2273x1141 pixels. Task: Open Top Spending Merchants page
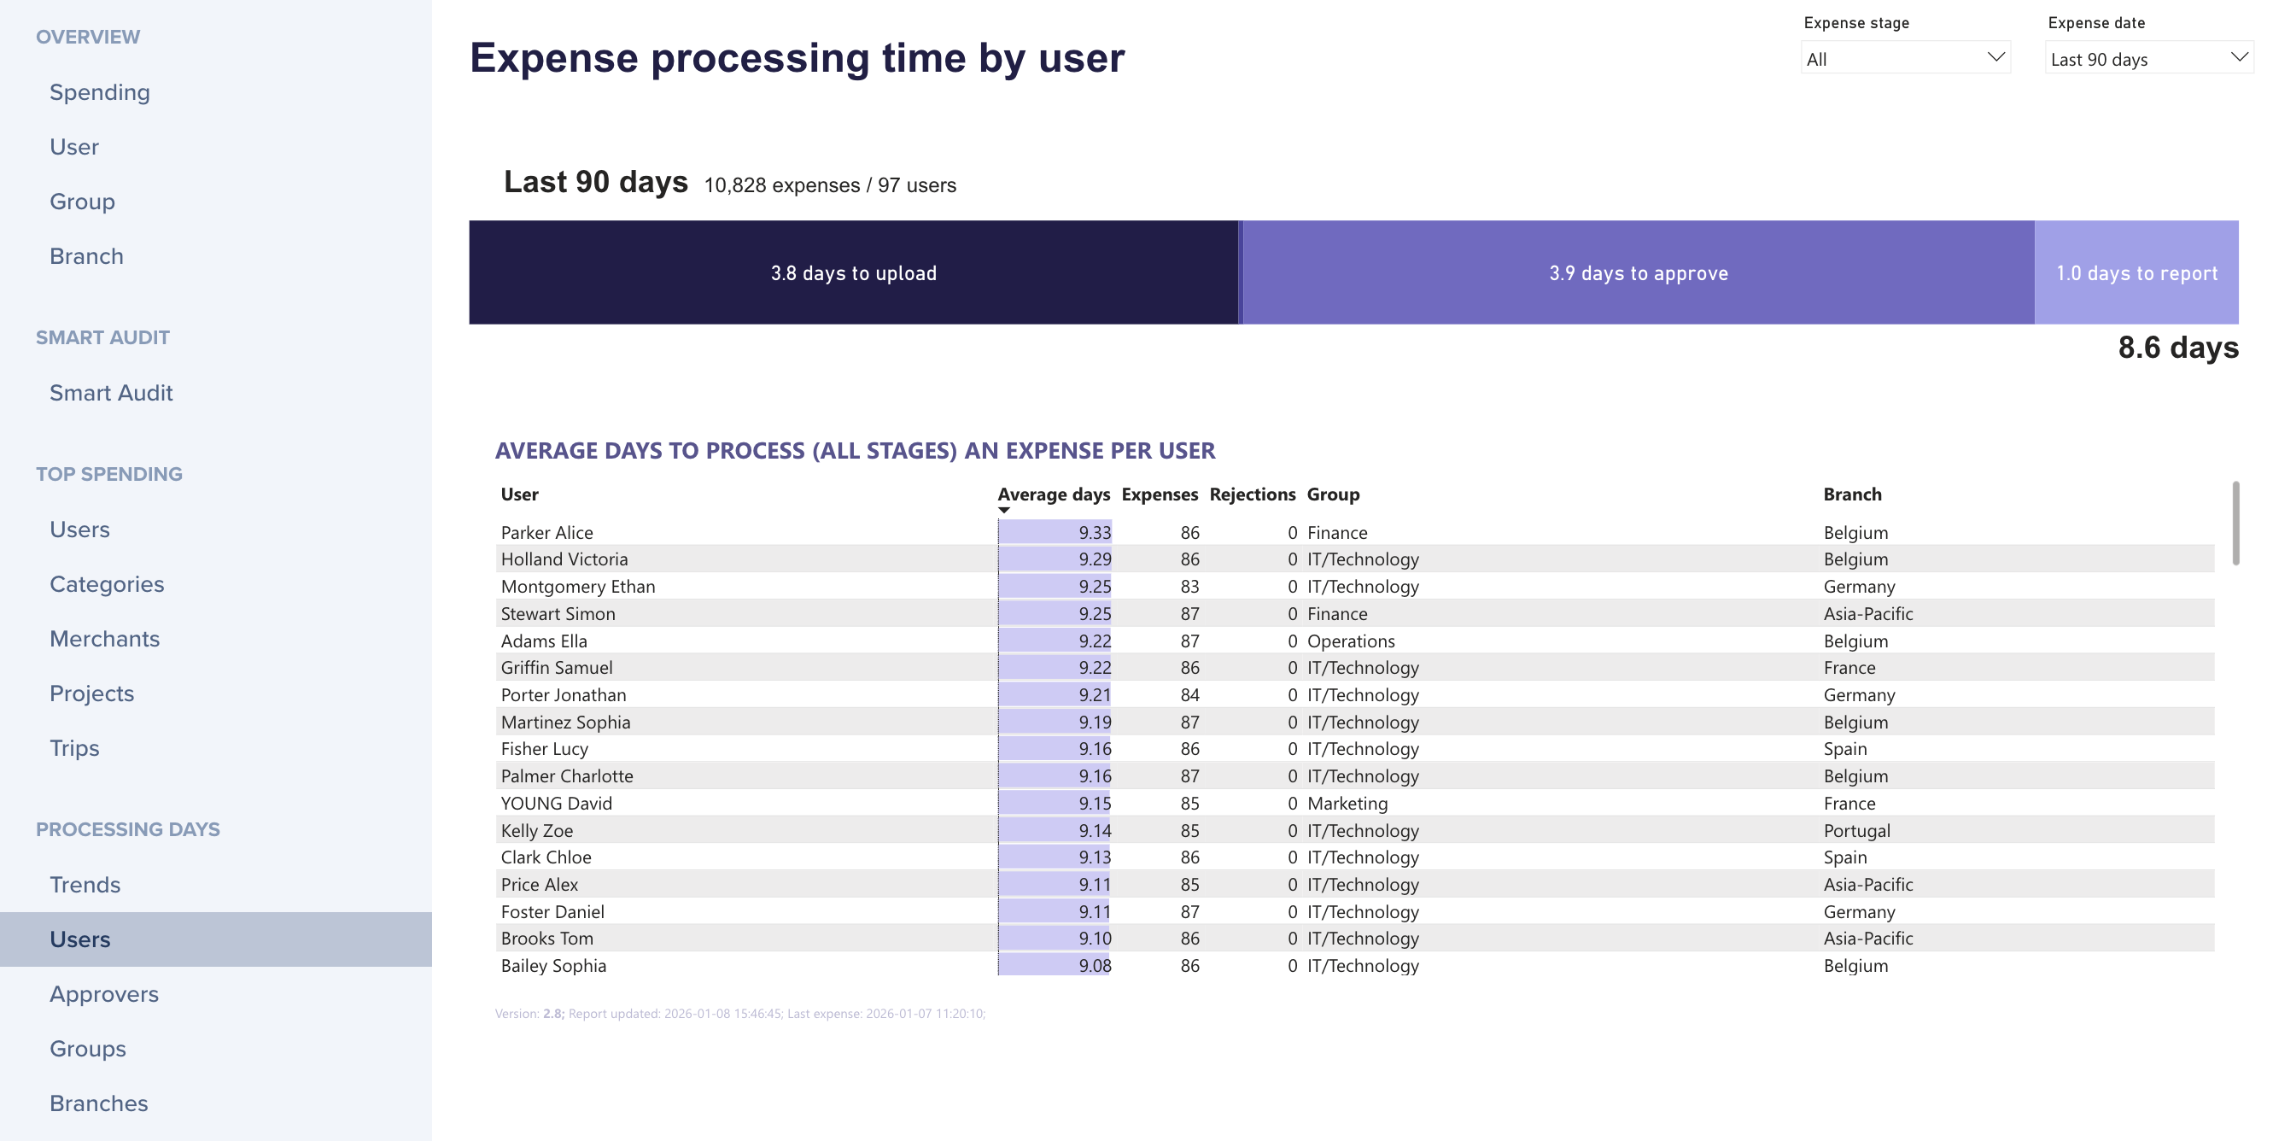click(x=104, y=639)
